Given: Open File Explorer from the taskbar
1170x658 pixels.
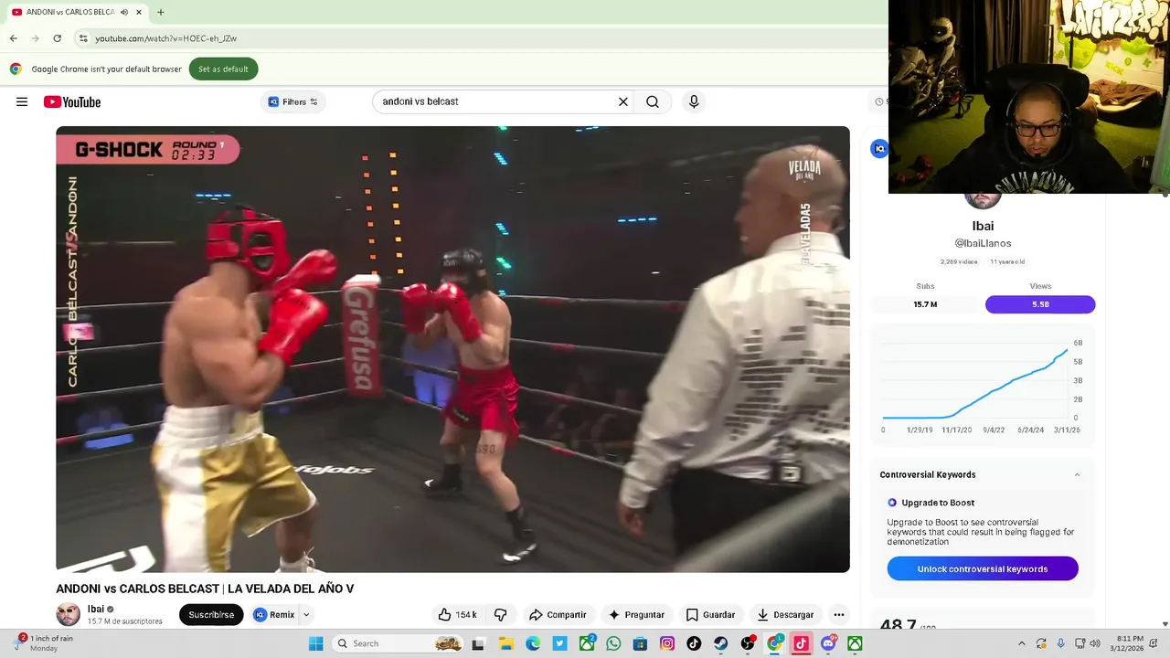Looking at the screenshot, I should tap(505, 643).
